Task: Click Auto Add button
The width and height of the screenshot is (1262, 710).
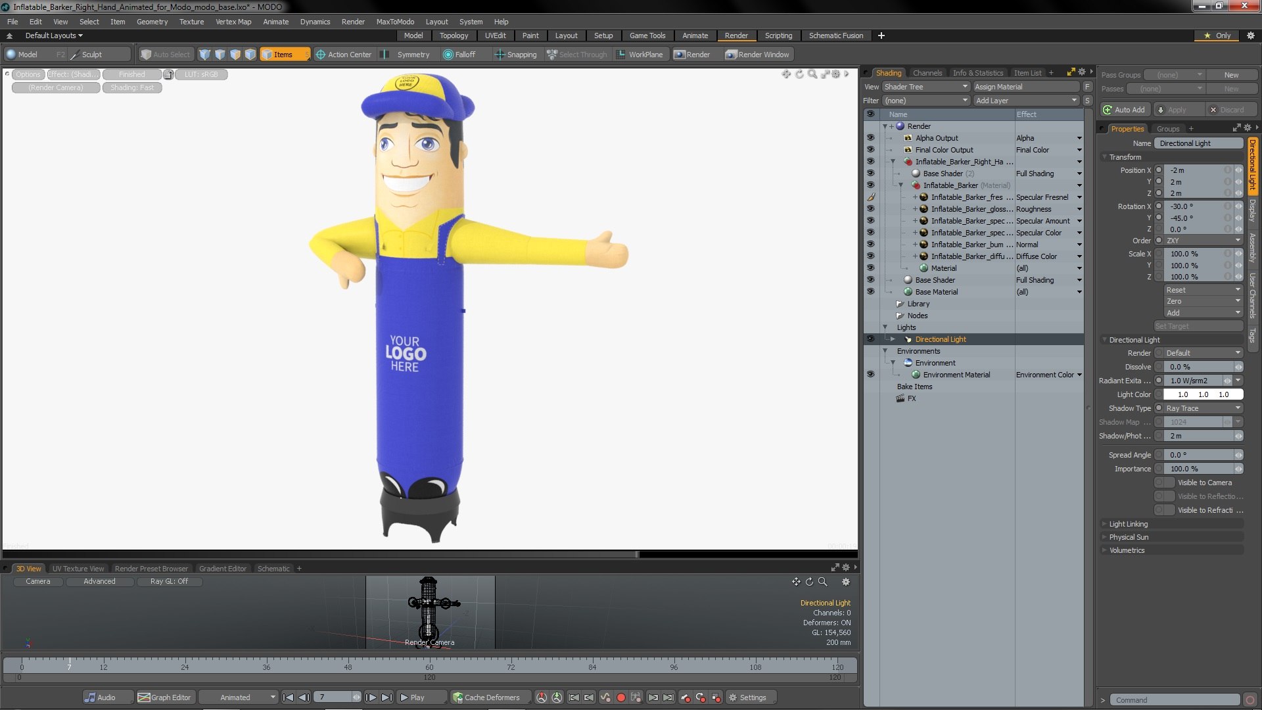Action: (x=1125, y=110)
